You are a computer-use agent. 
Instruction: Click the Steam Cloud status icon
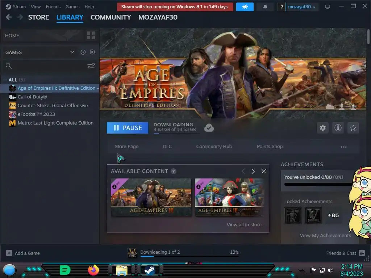[209, 128]
